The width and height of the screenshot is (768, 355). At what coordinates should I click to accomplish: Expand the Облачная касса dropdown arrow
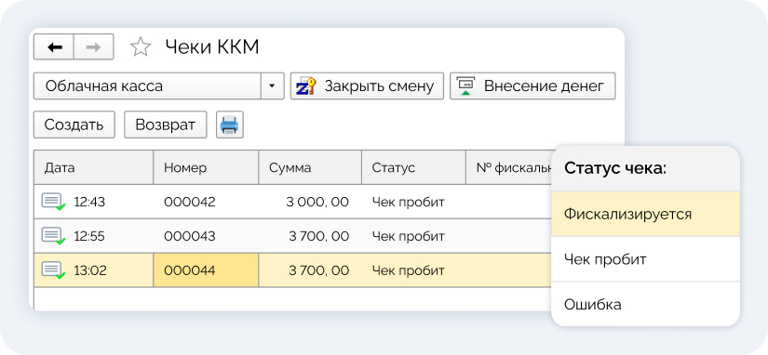273,86
